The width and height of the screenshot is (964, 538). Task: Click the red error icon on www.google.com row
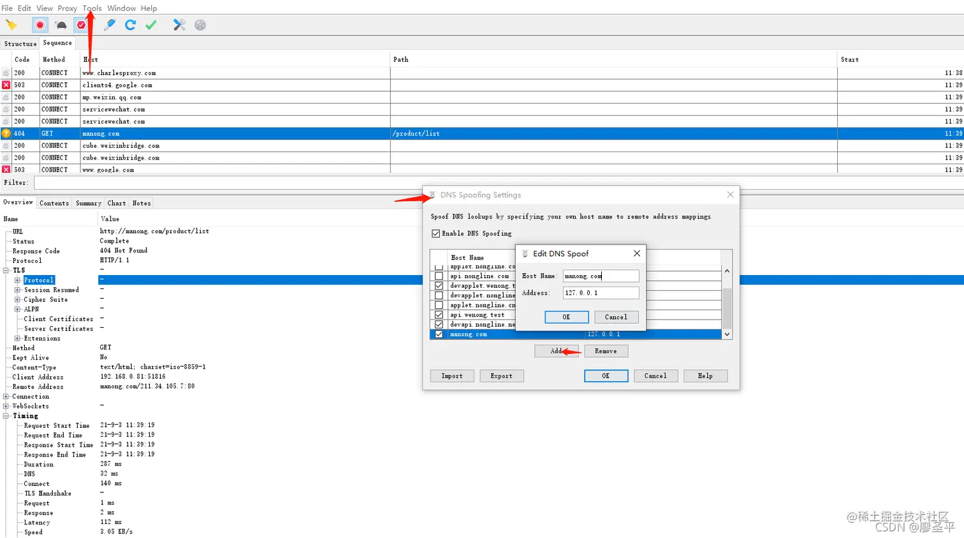pos(6,170)
